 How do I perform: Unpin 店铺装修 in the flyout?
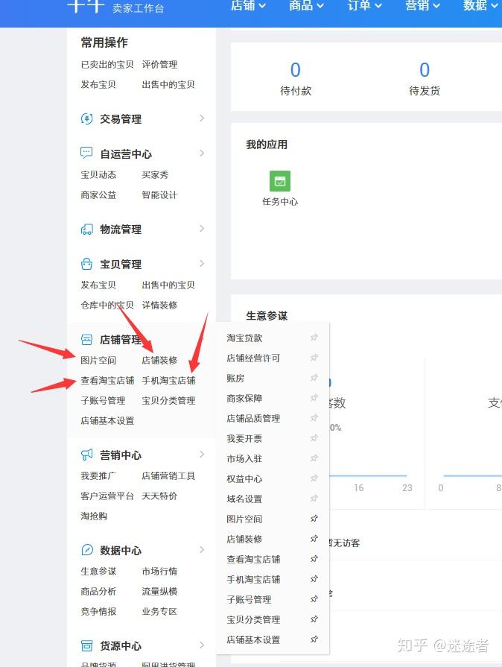(x=314, y=539)
